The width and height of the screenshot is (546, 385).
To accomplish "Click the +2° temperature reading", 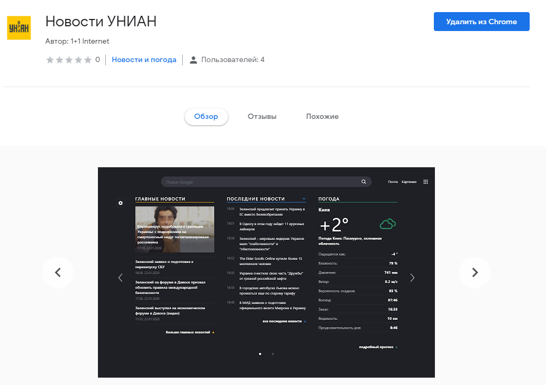I will [334, 225].
